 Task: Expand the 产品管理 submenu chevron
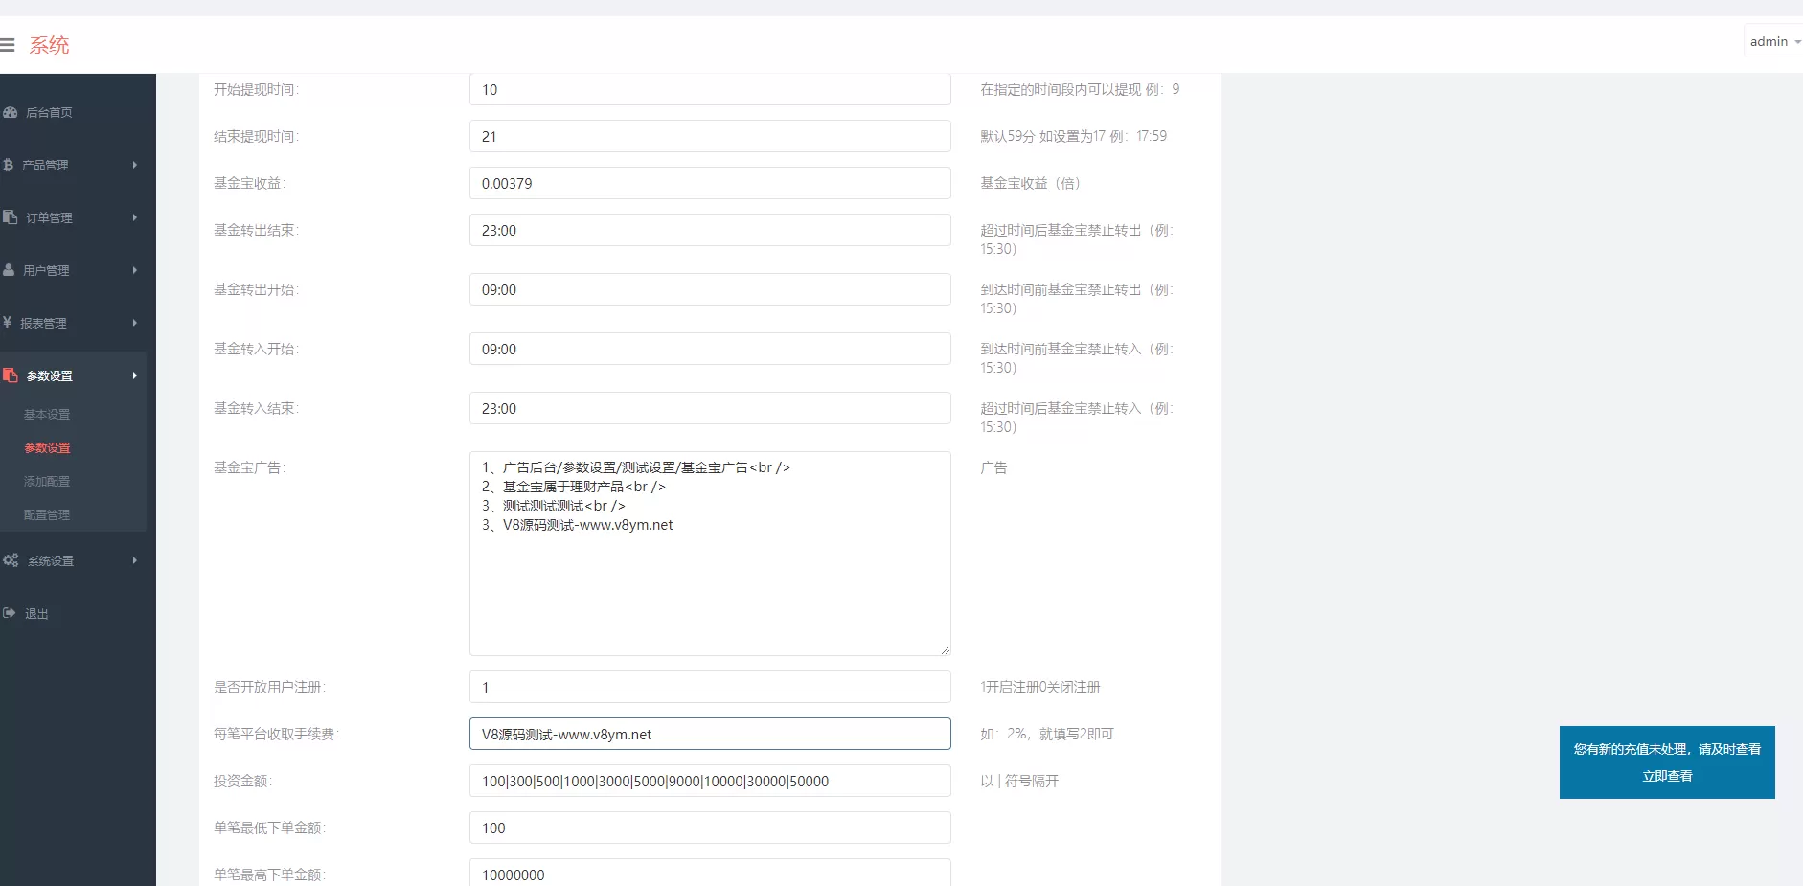(x=134, y=165)
